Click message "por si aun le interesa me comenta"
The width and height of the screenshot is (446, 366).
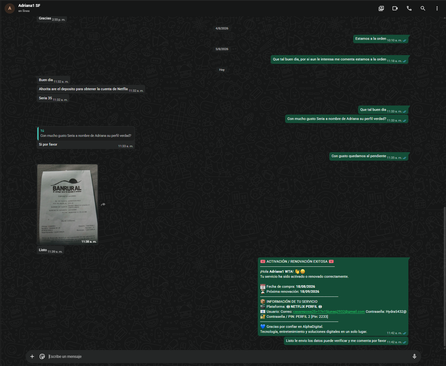pyautogui.click(x=340, y=59)
